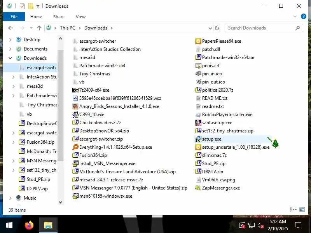The image size is (311, 233).
Task: Click the Install_MSN_Messenger.exe icon
Action: pyautogui.click(x=75, y=163)
